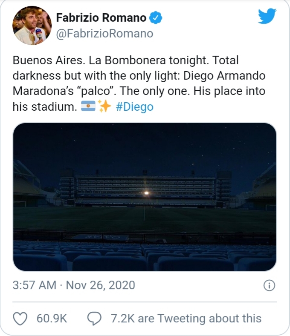Click the Nov 26, 2020 date text
The image size is (290, 336).
click(x=101, y=285)
